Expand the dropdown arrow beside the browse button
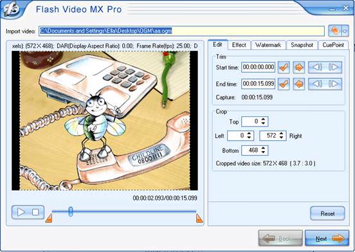The height and width of the screenshot is (252, 355). [x=345, y=31]
